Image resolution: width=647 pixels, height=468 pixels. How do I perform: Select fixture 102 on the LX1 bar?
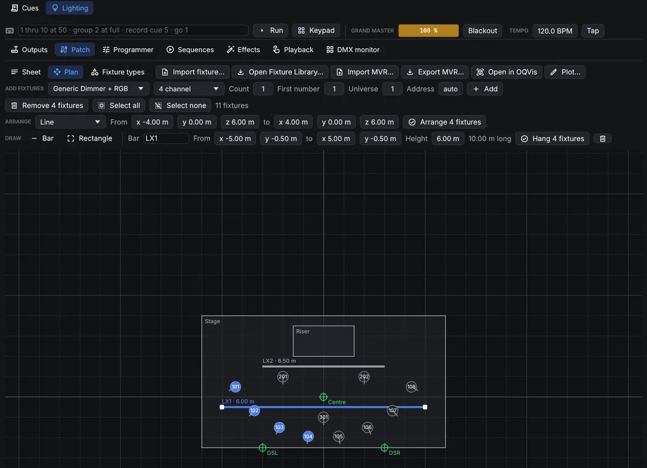(254, 410)
